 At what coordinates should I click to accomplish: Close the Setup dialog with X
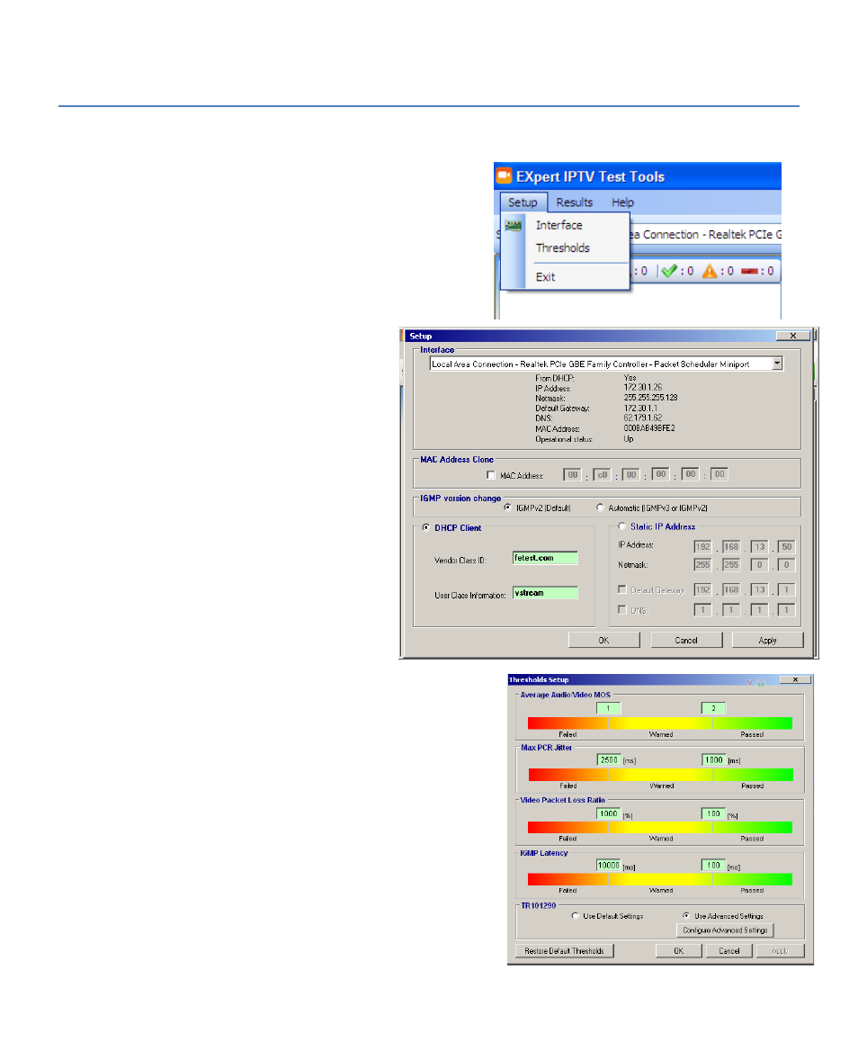(793, 336)
